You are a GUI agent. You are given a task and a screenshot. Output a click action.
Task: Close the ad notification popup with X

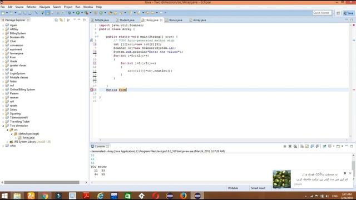[350, 173]
